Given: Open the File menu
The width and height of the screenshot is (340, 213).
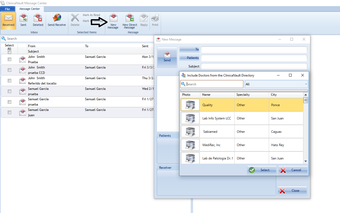Looking at the screenshot, I should [7, 9].
